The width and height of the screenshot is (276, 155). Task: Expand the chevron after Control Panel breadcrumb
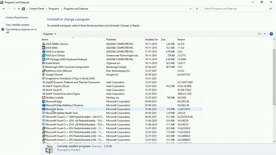47,9
